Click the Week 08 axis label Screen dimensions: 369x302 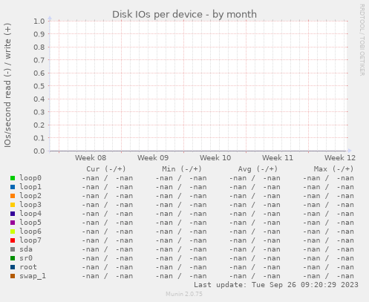(91, 158)
